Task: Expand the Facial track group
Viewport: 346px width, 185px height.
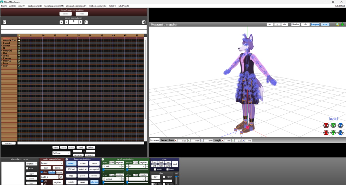Action: click(2, 43)
